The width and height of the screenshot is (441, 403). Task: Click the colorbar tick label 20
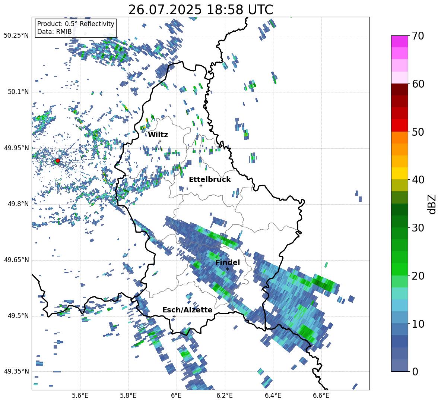pos(418,276)
